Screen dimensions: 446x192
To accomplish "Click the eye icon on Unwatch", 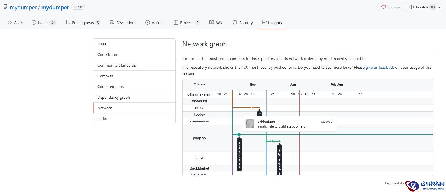I will 412,7.
